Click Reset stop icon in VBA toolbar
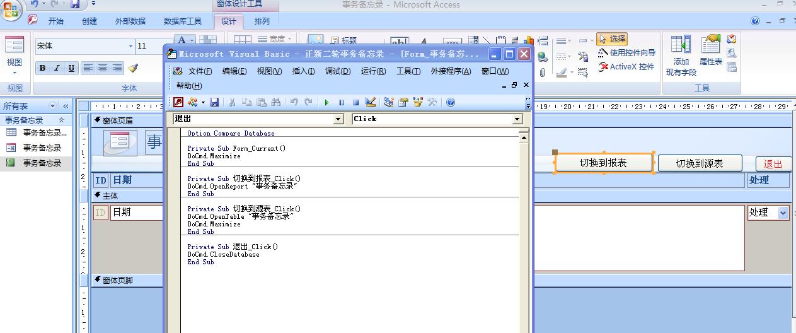The width and height of the screenshot is (796, 333). [355, 102]
